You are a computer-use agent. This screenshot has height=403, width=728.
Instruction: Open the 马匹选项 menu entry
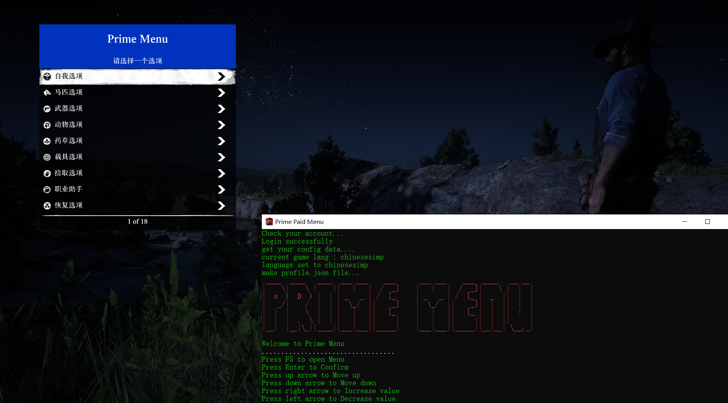pyautogui.click(x=137, y=92)
